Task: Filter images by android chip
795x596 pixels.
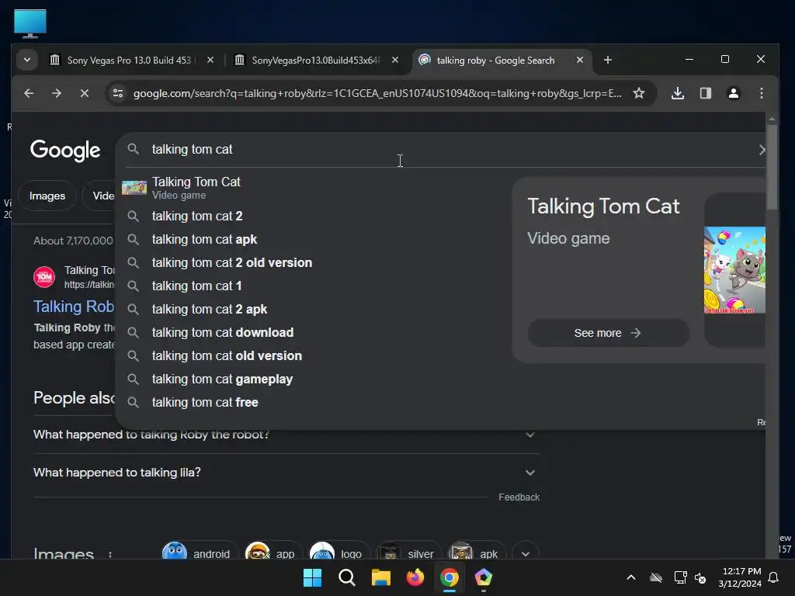Action: (199, 552)
